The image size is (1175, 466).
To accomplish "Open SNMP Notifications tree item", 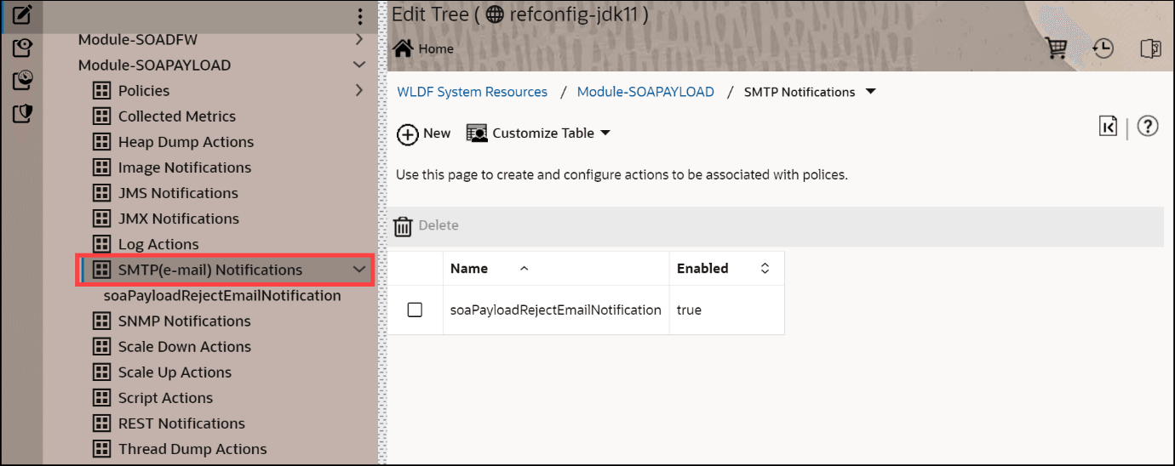I will pos(185,321).
